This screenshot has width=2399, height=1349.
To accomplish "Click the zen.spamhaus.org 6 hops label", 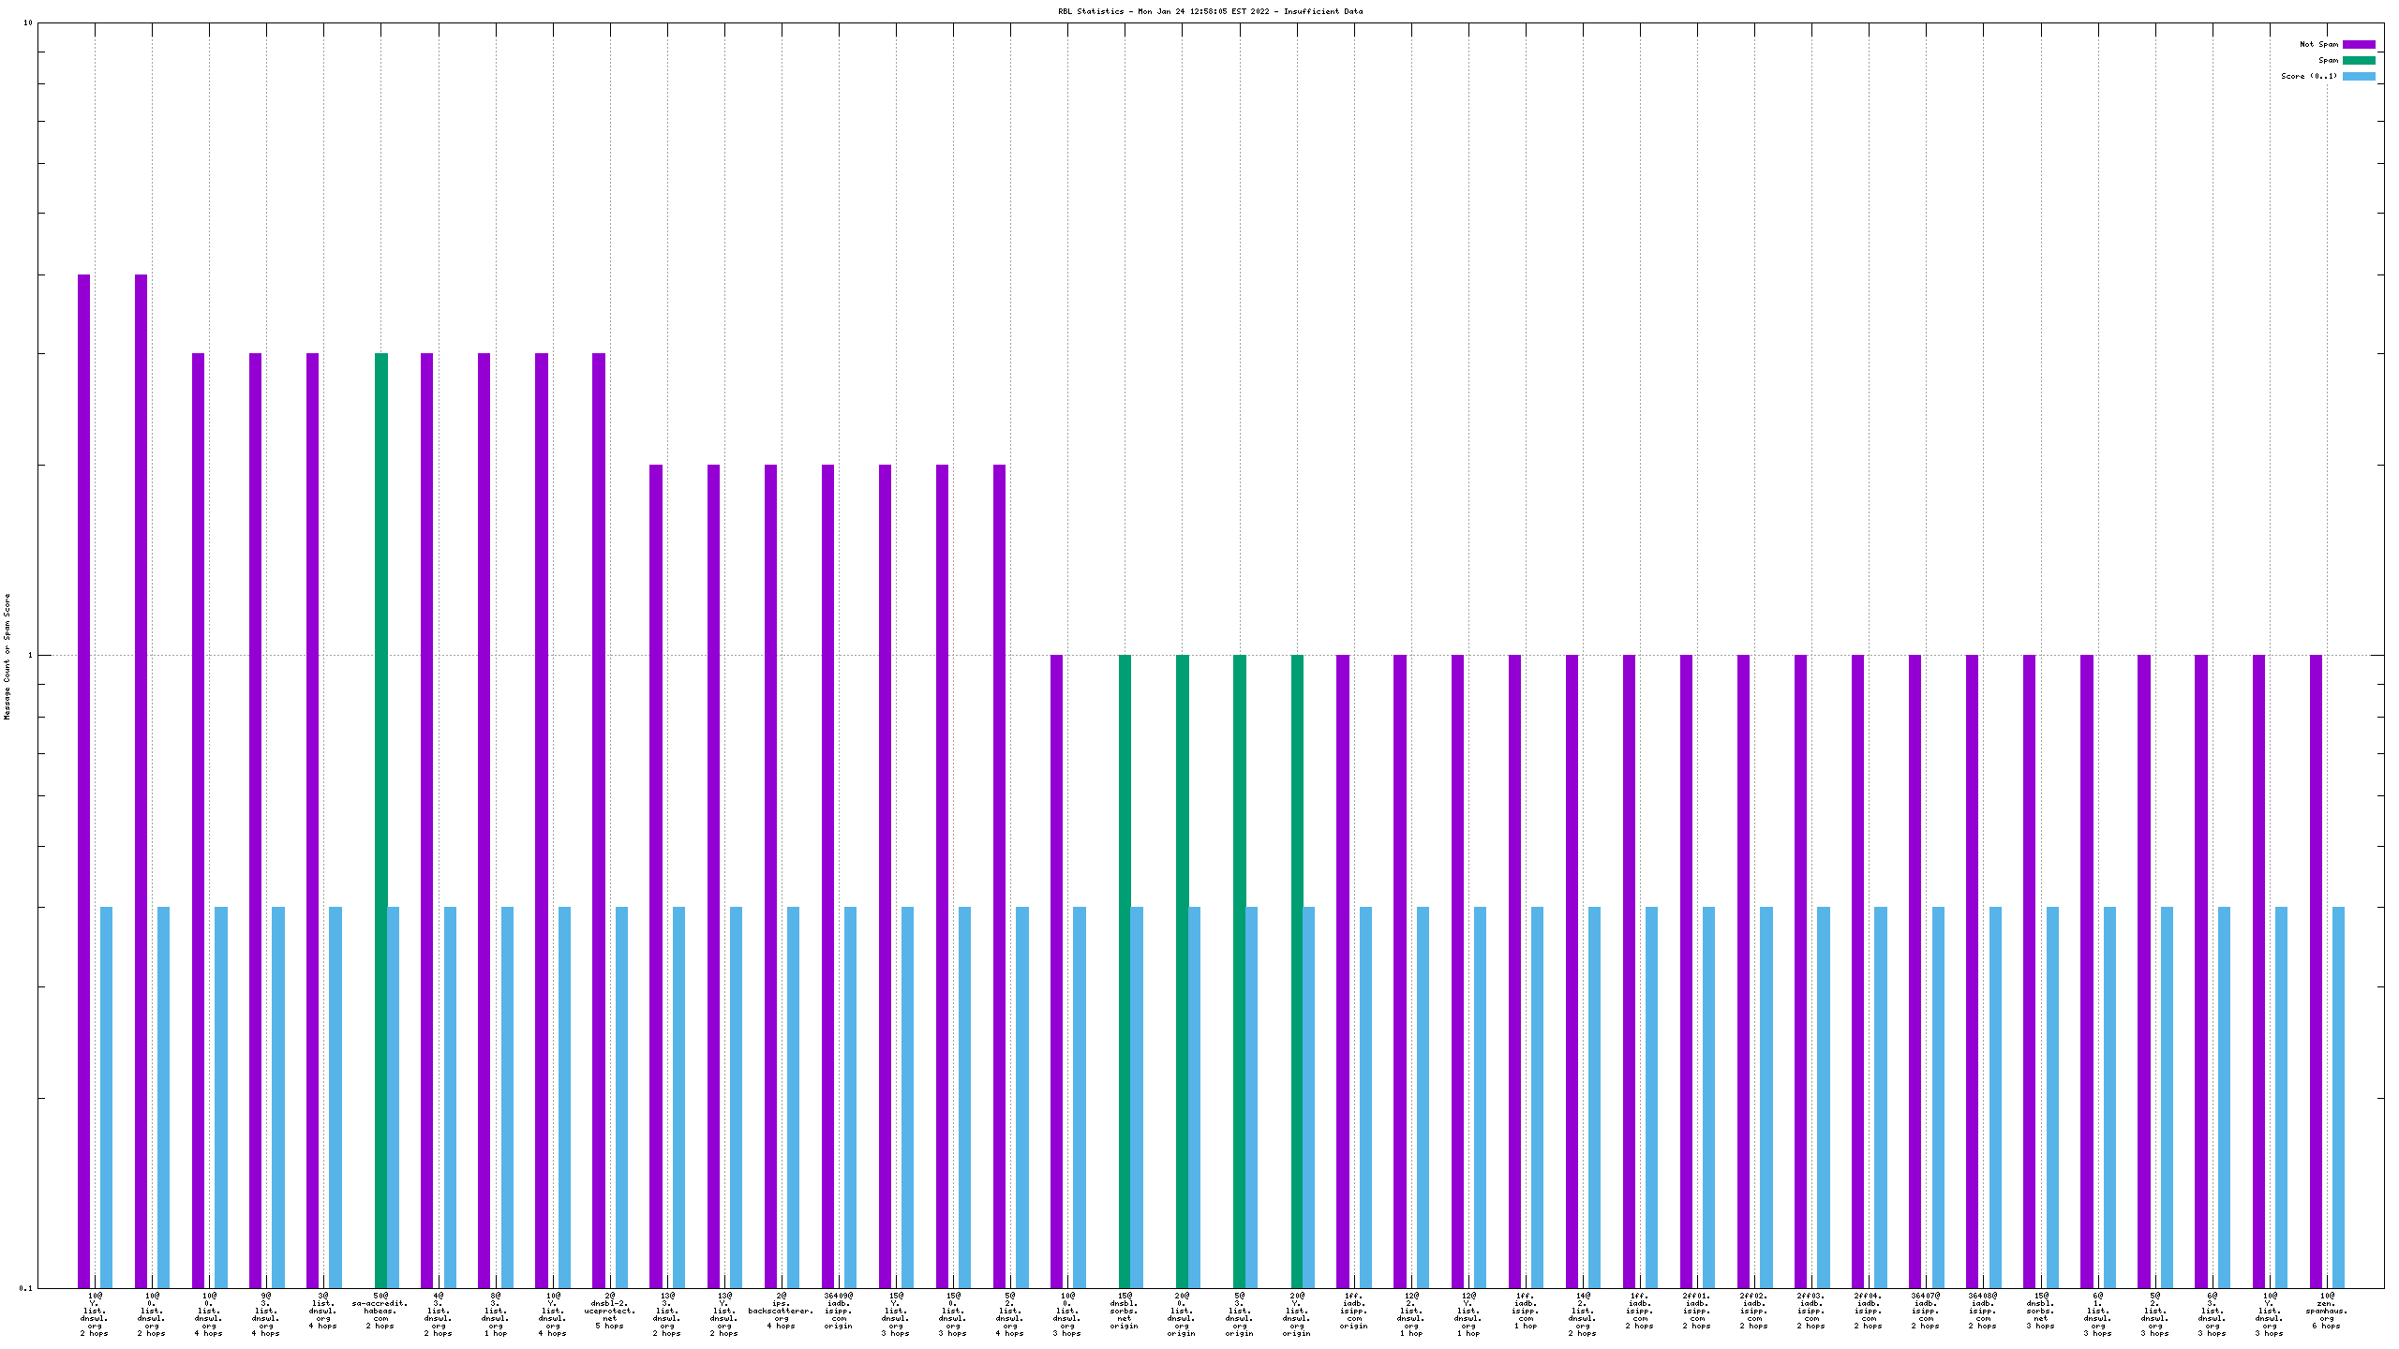I will [x=2326, y=1311].
